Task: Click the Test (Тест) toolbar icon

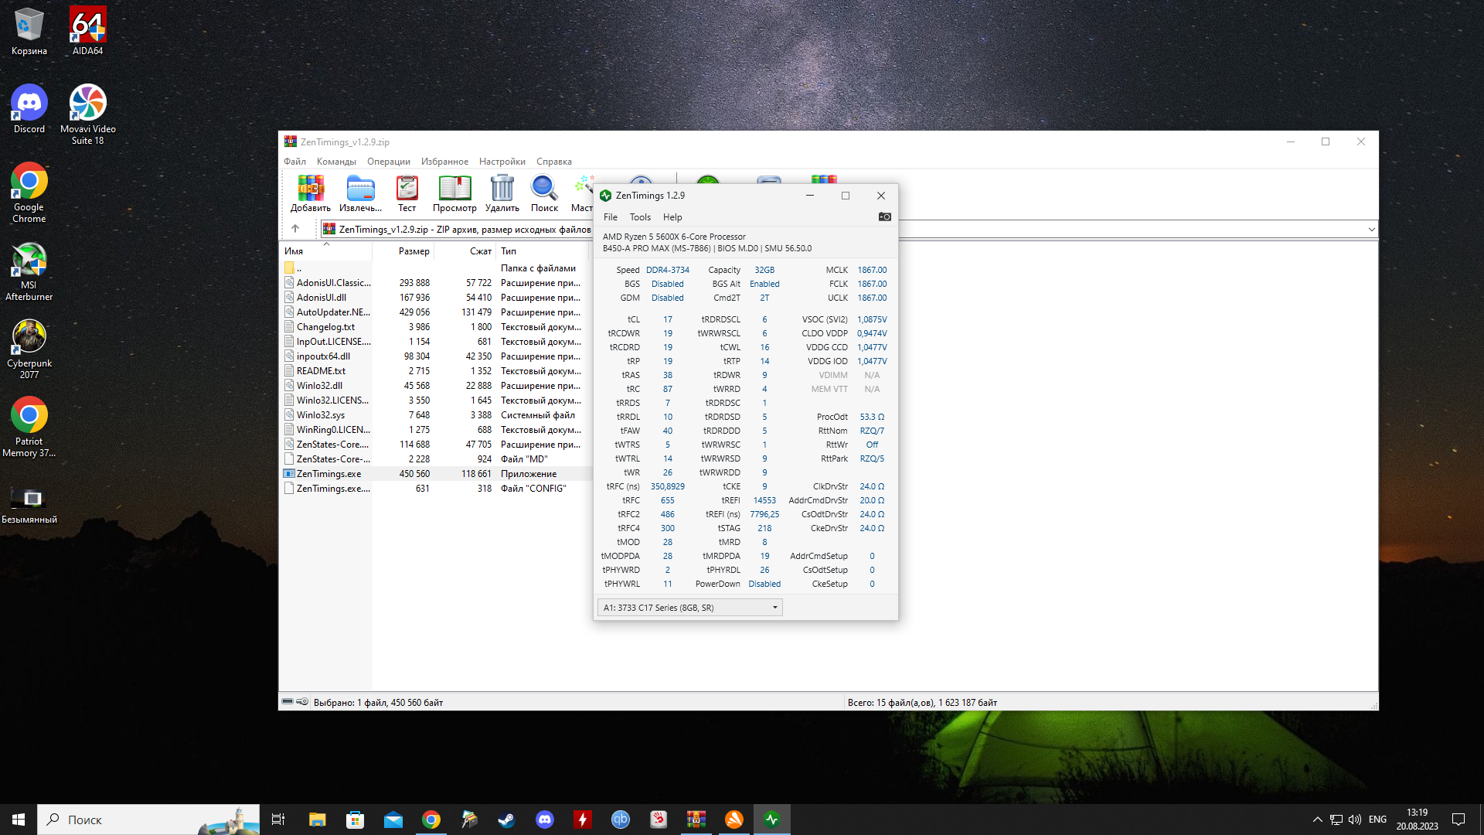Action: 407,189
